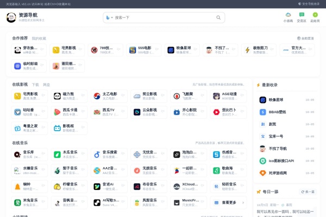
Task: Open 剧荒 in 最新收录
Action: 287,124
